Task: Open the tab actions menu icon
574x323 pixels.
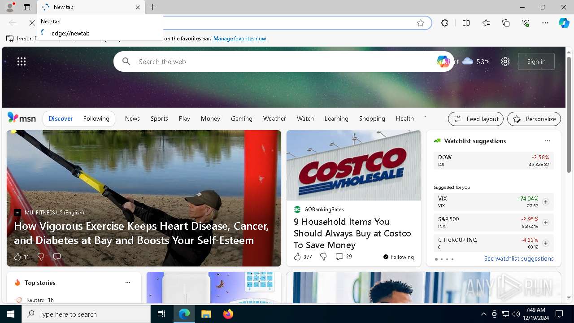Action: click(x=27, y=7)
